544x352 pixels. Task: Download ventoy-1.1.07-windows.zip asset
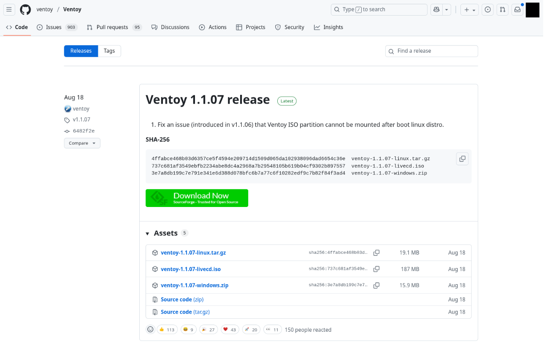[x=194, y=285]
